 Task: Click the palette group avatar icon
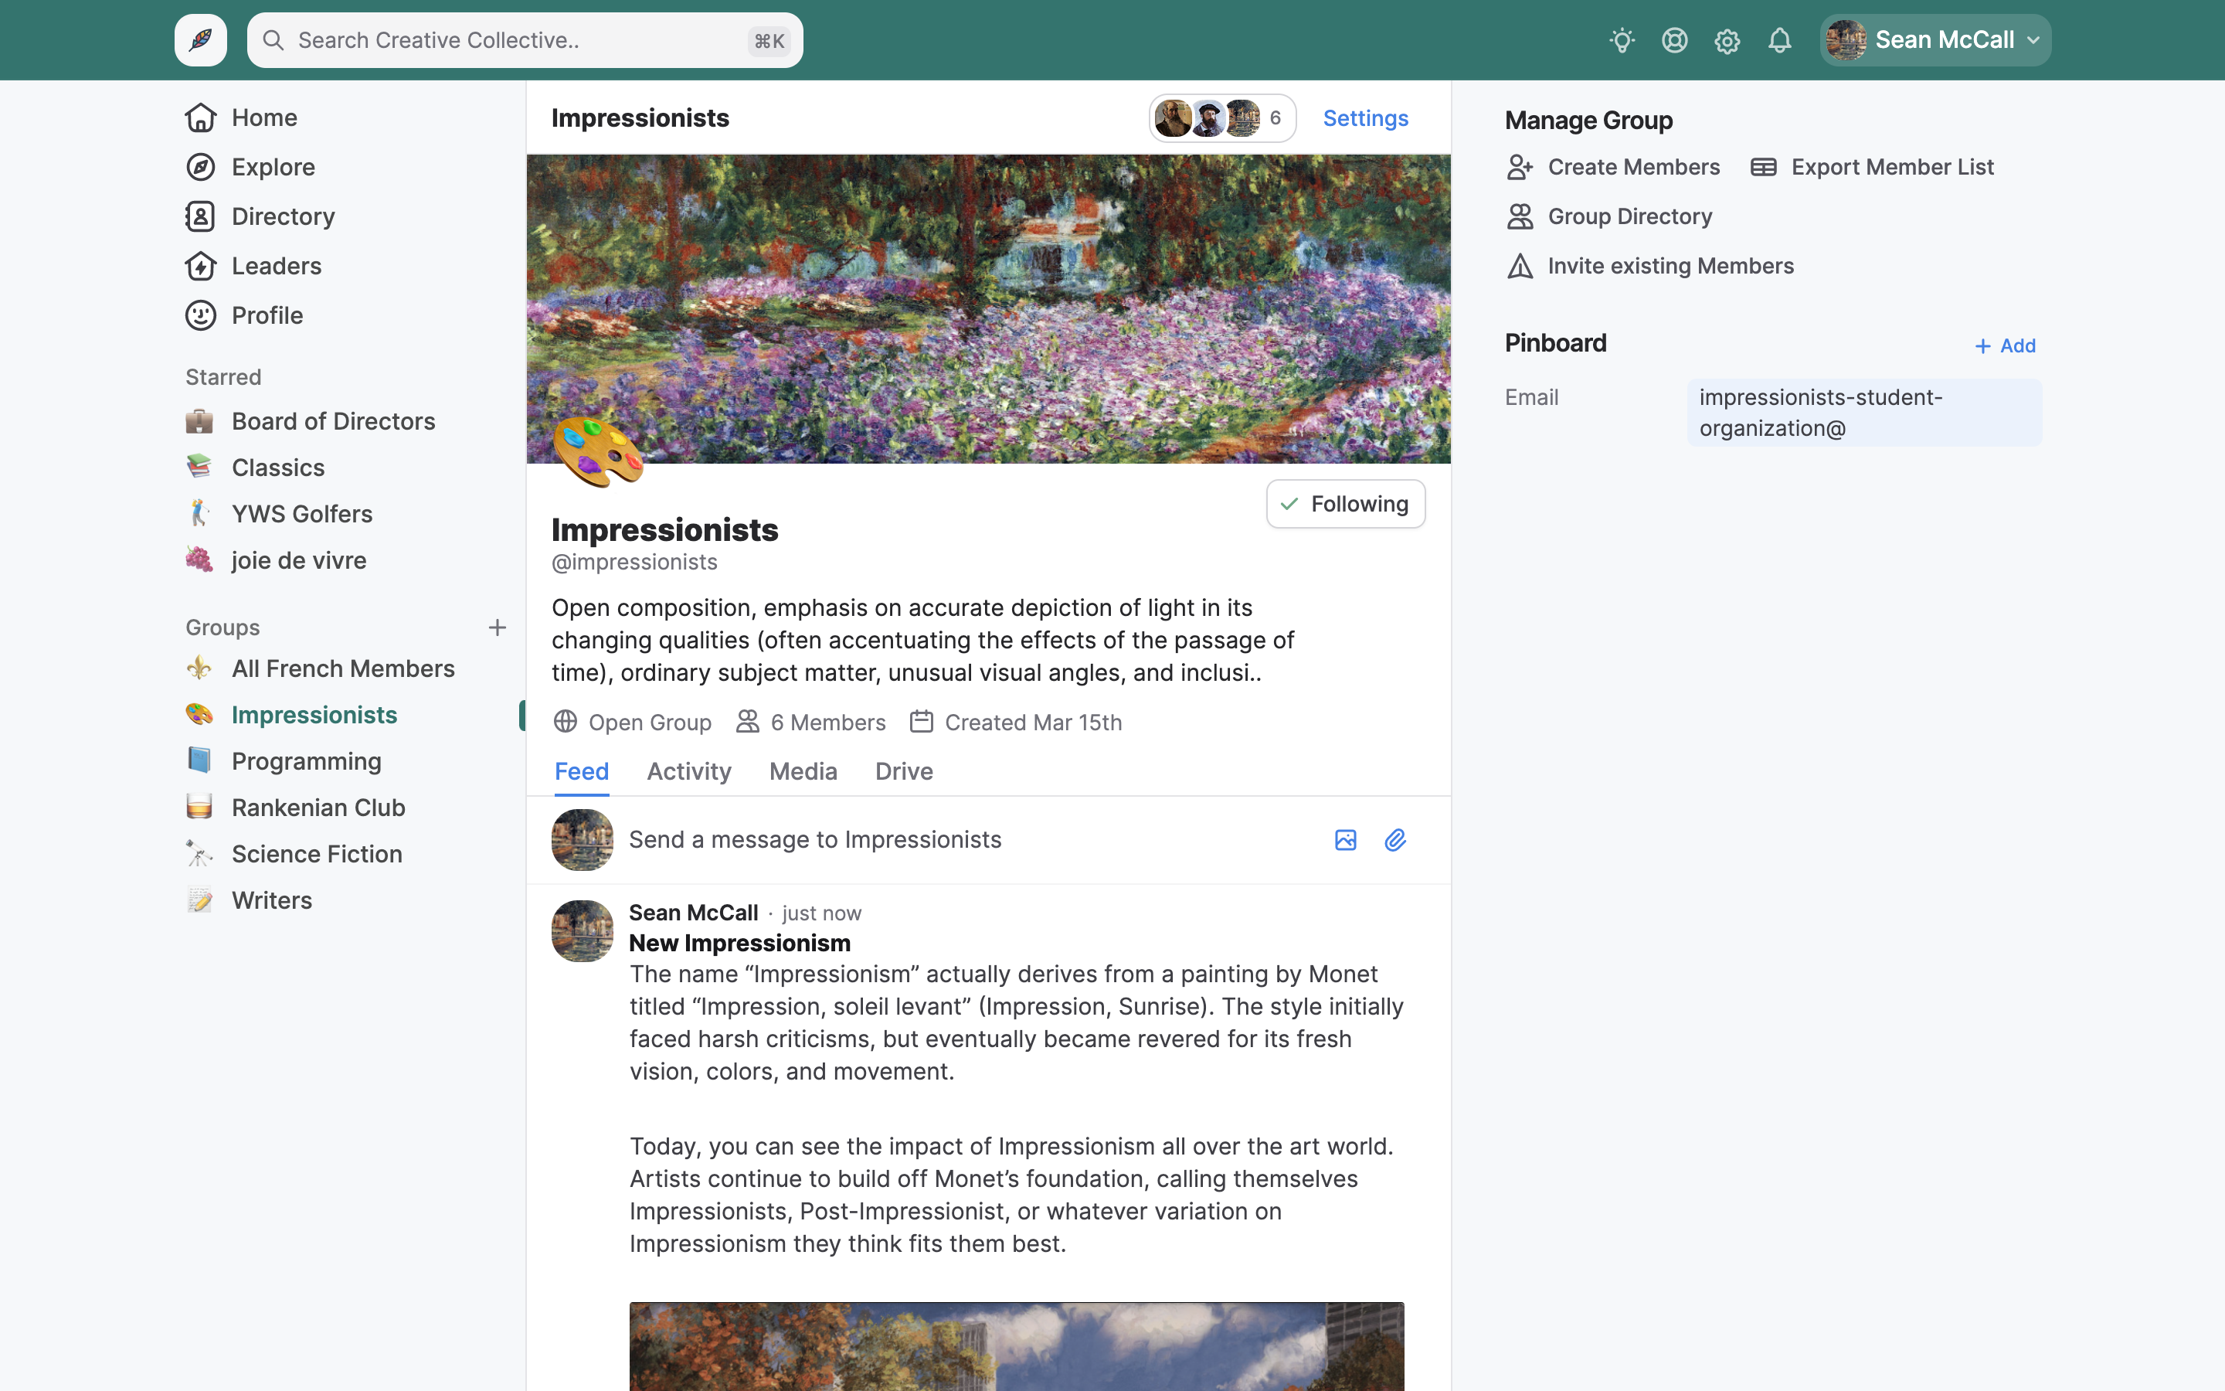598,451
